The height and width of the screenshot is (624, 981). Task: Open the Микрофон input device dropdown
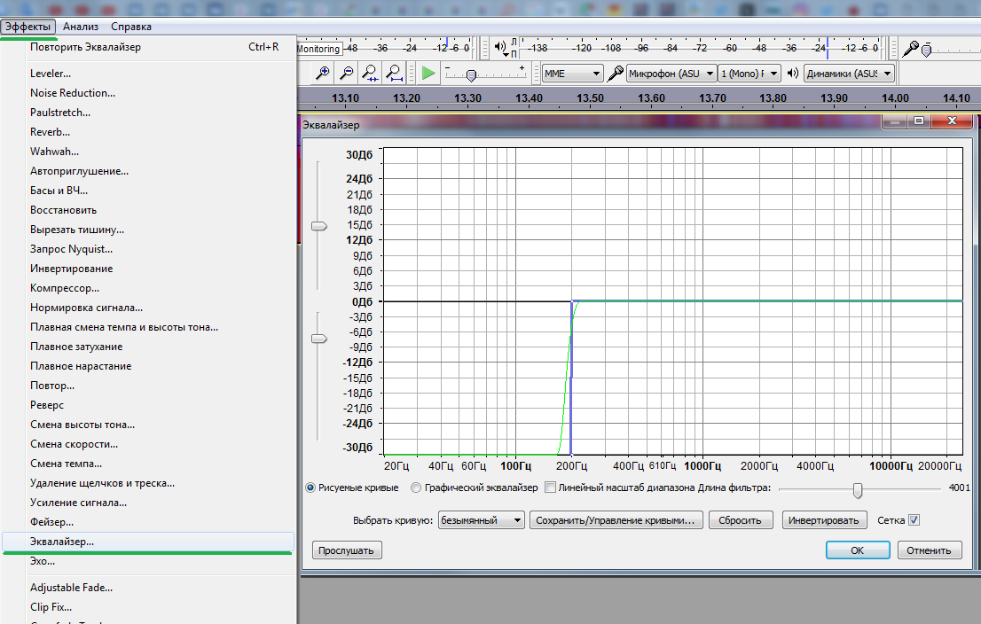point(671,74)
